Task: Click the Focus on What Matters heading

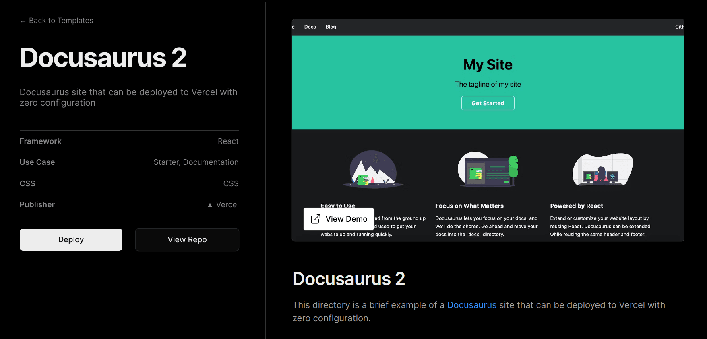Action: coord(469,206)
